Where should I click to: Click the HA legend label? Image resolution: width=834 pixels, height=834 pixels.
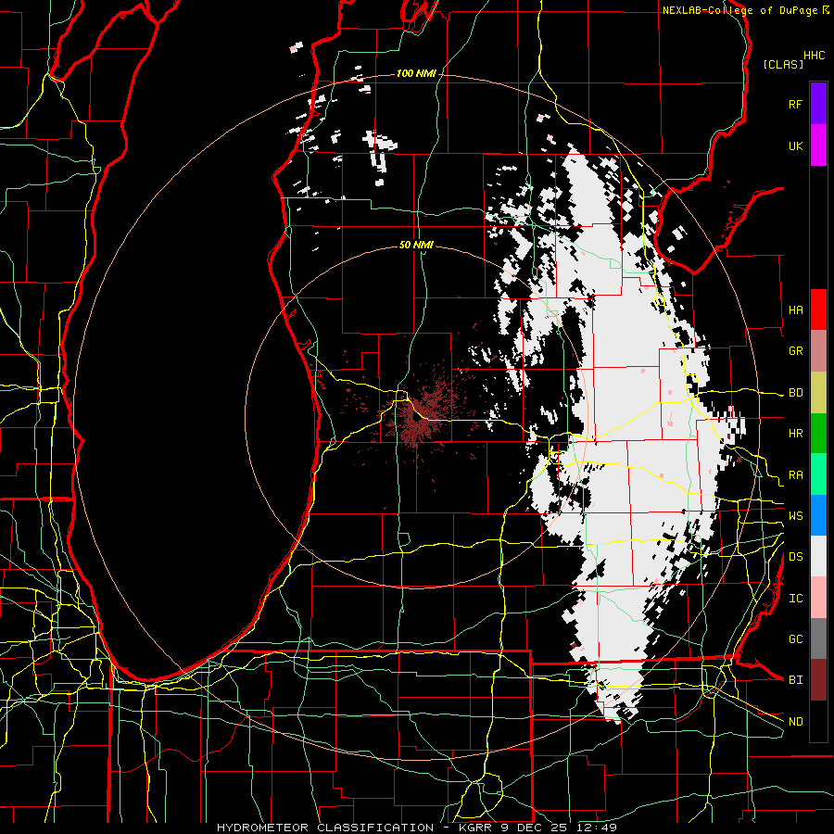click(x=795, y=310)
